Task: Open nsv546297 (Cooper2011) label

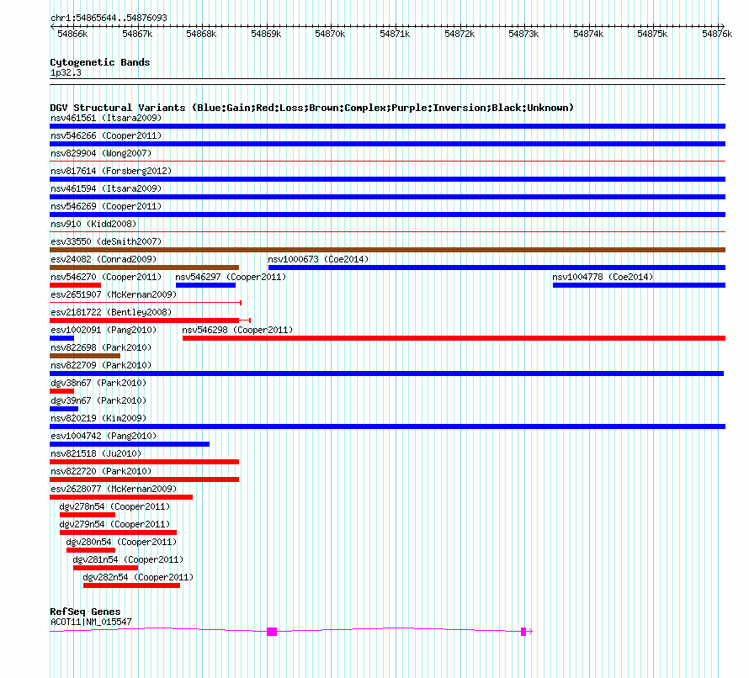Action: coord(231,277)
